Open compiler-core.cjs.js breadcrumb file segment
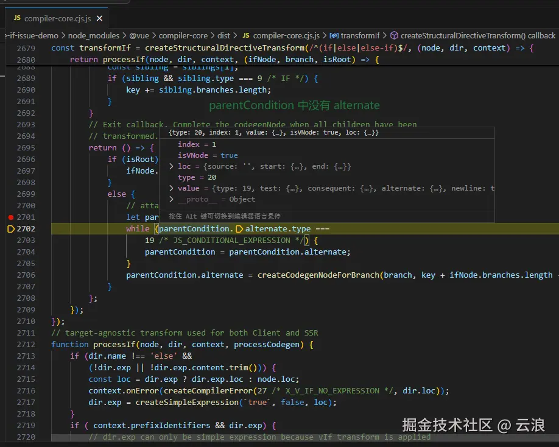The height and width of the screenshot is (447, 559). click(x=286, y=36)
